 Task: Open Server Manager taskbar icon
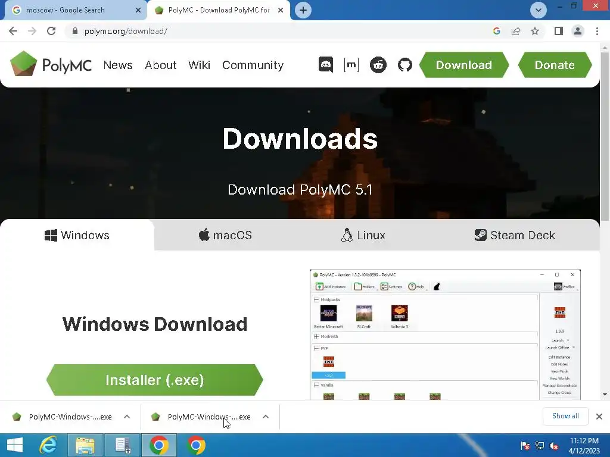tap(123, 445)
